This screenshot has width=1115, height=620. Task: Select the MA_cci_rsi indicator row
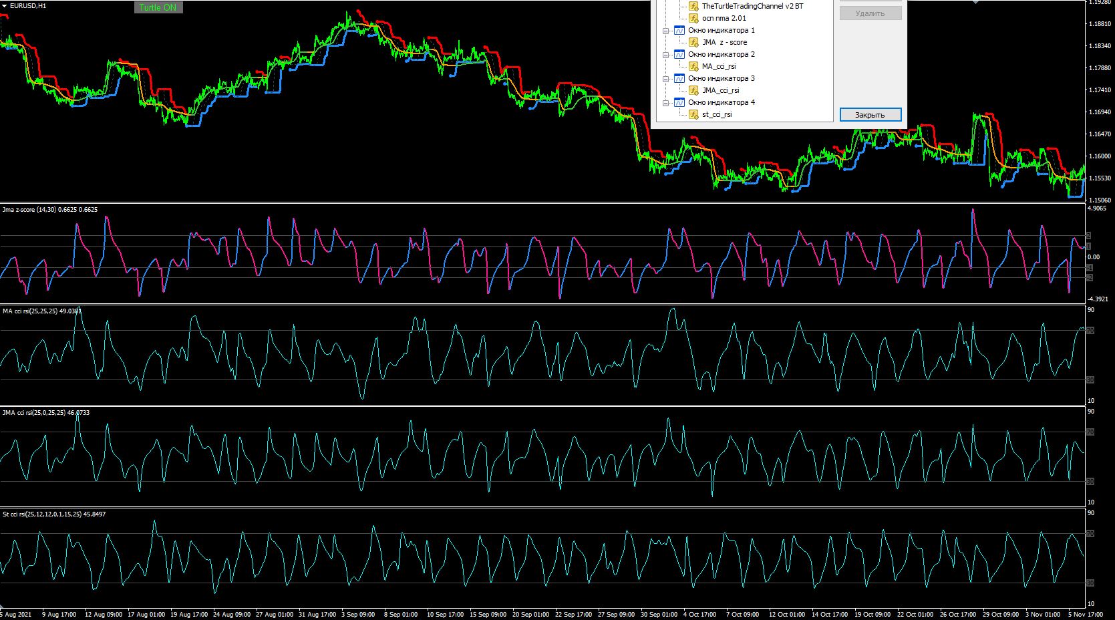click(719, 66)
